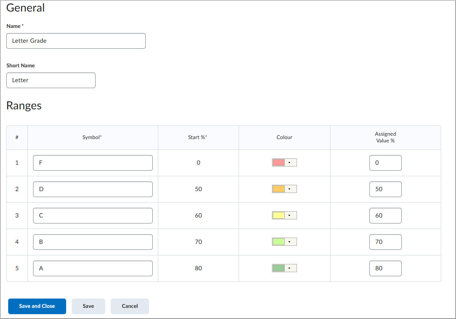456x319 pixels.
Task: Click the Start %* column header
Action: 198,138
